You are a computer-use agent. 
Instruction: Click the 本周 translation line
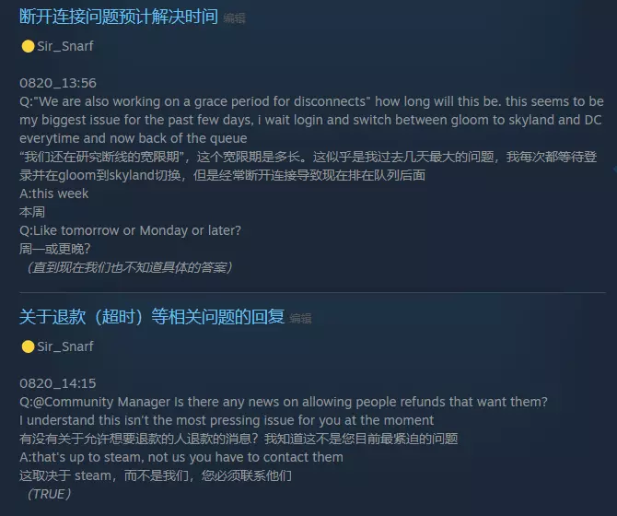pos(32,212)
